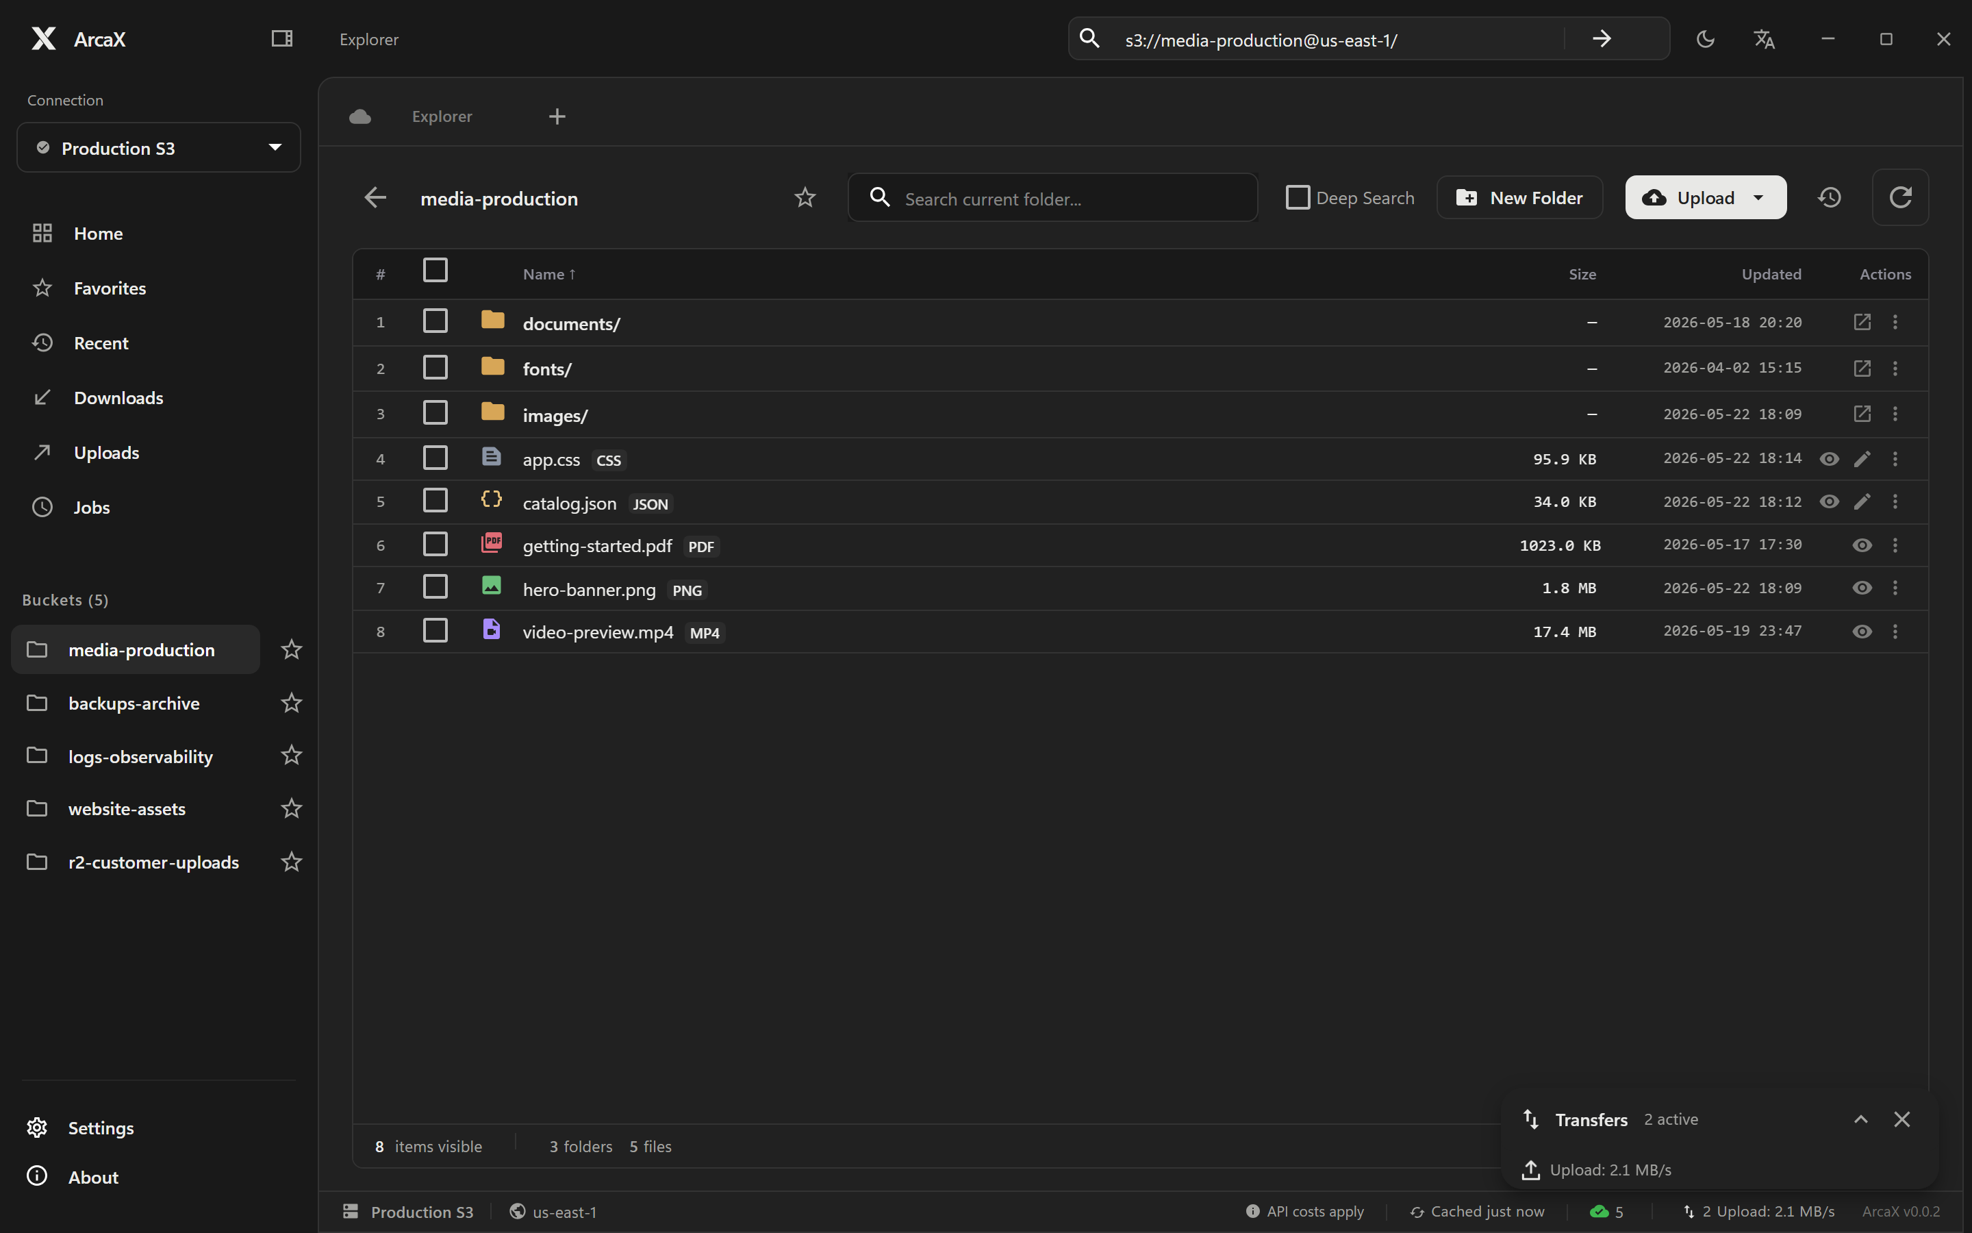This screenshot has width=1972, height=1233.
Task: Open the video-preview.mp4 file name
Action: [x=598, y=632]
